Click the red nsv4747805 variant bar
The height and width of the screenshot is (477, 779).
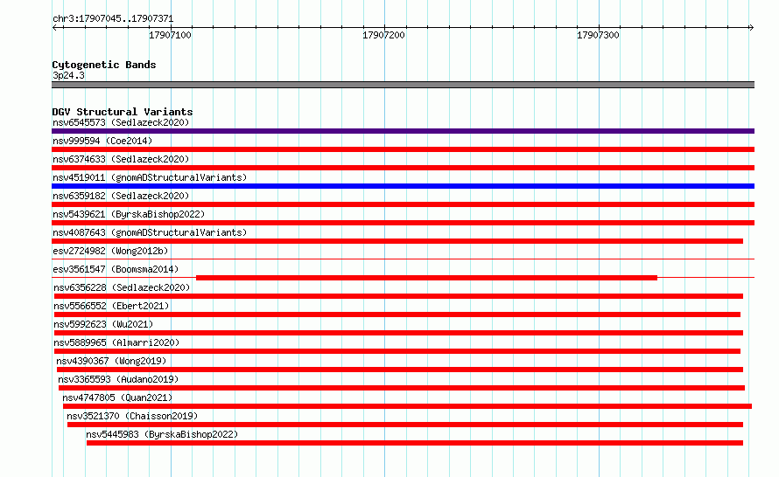(407, 406)
